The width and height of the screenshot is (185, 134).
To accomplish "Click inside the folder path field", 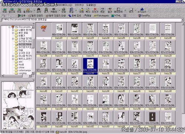I will point(91,20).
